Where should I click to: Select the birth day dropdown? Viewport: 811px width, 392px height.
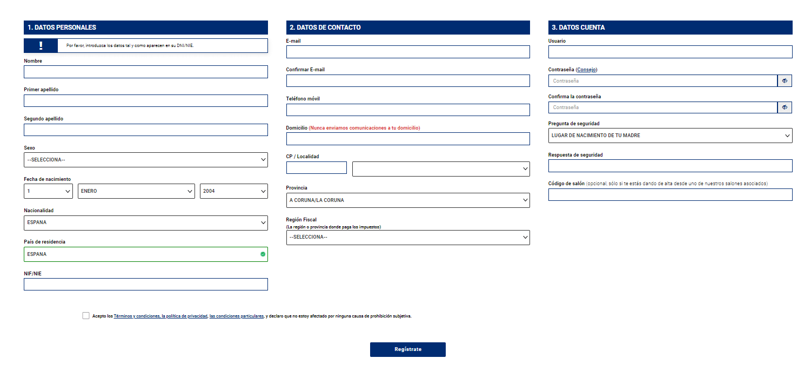[48, 191]
